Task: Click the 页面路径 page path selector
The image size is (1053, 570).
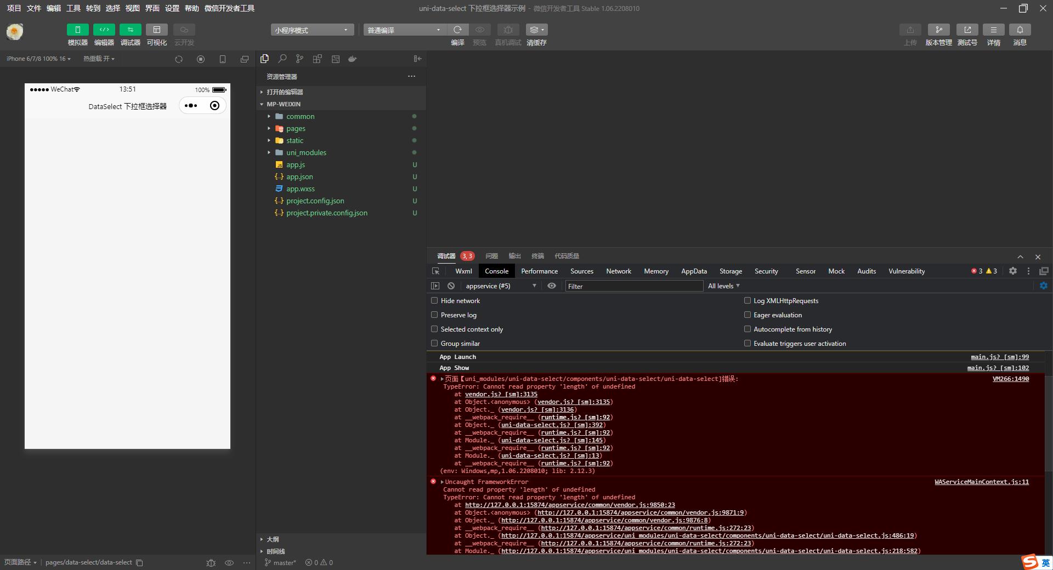Action: [20, 562]
